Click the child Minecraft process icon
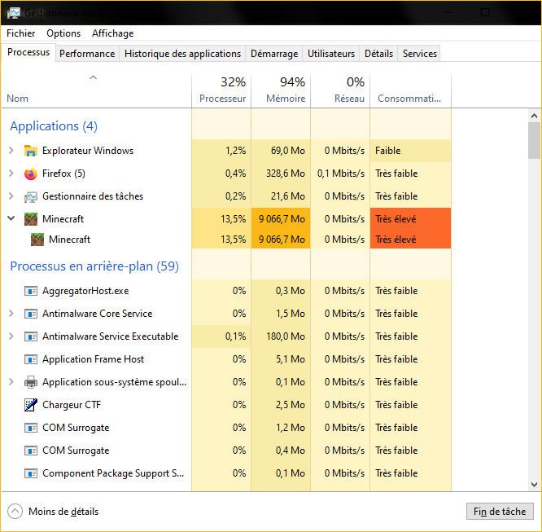The height and width of the screenshot is (532, 542). click(x=37, y=240)
